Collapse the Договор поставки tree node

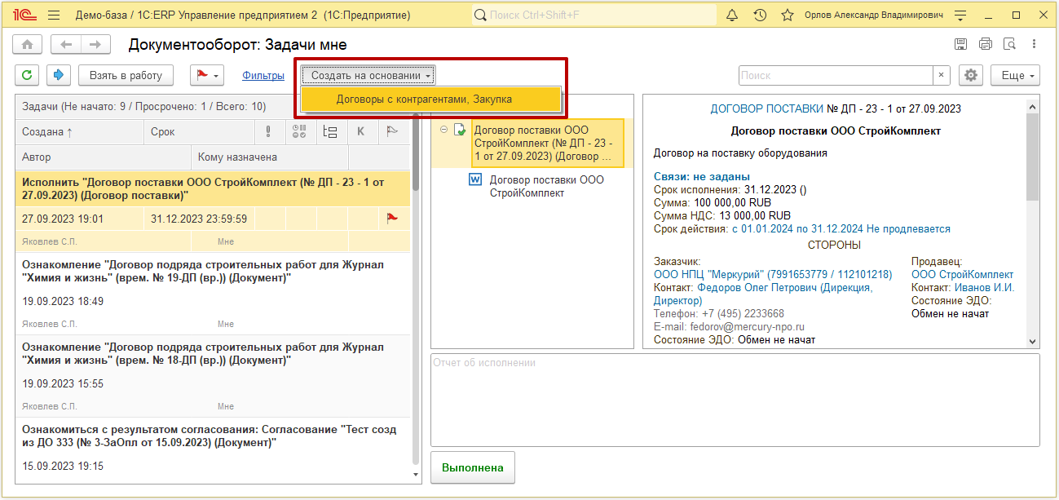[x=443, y=130]
